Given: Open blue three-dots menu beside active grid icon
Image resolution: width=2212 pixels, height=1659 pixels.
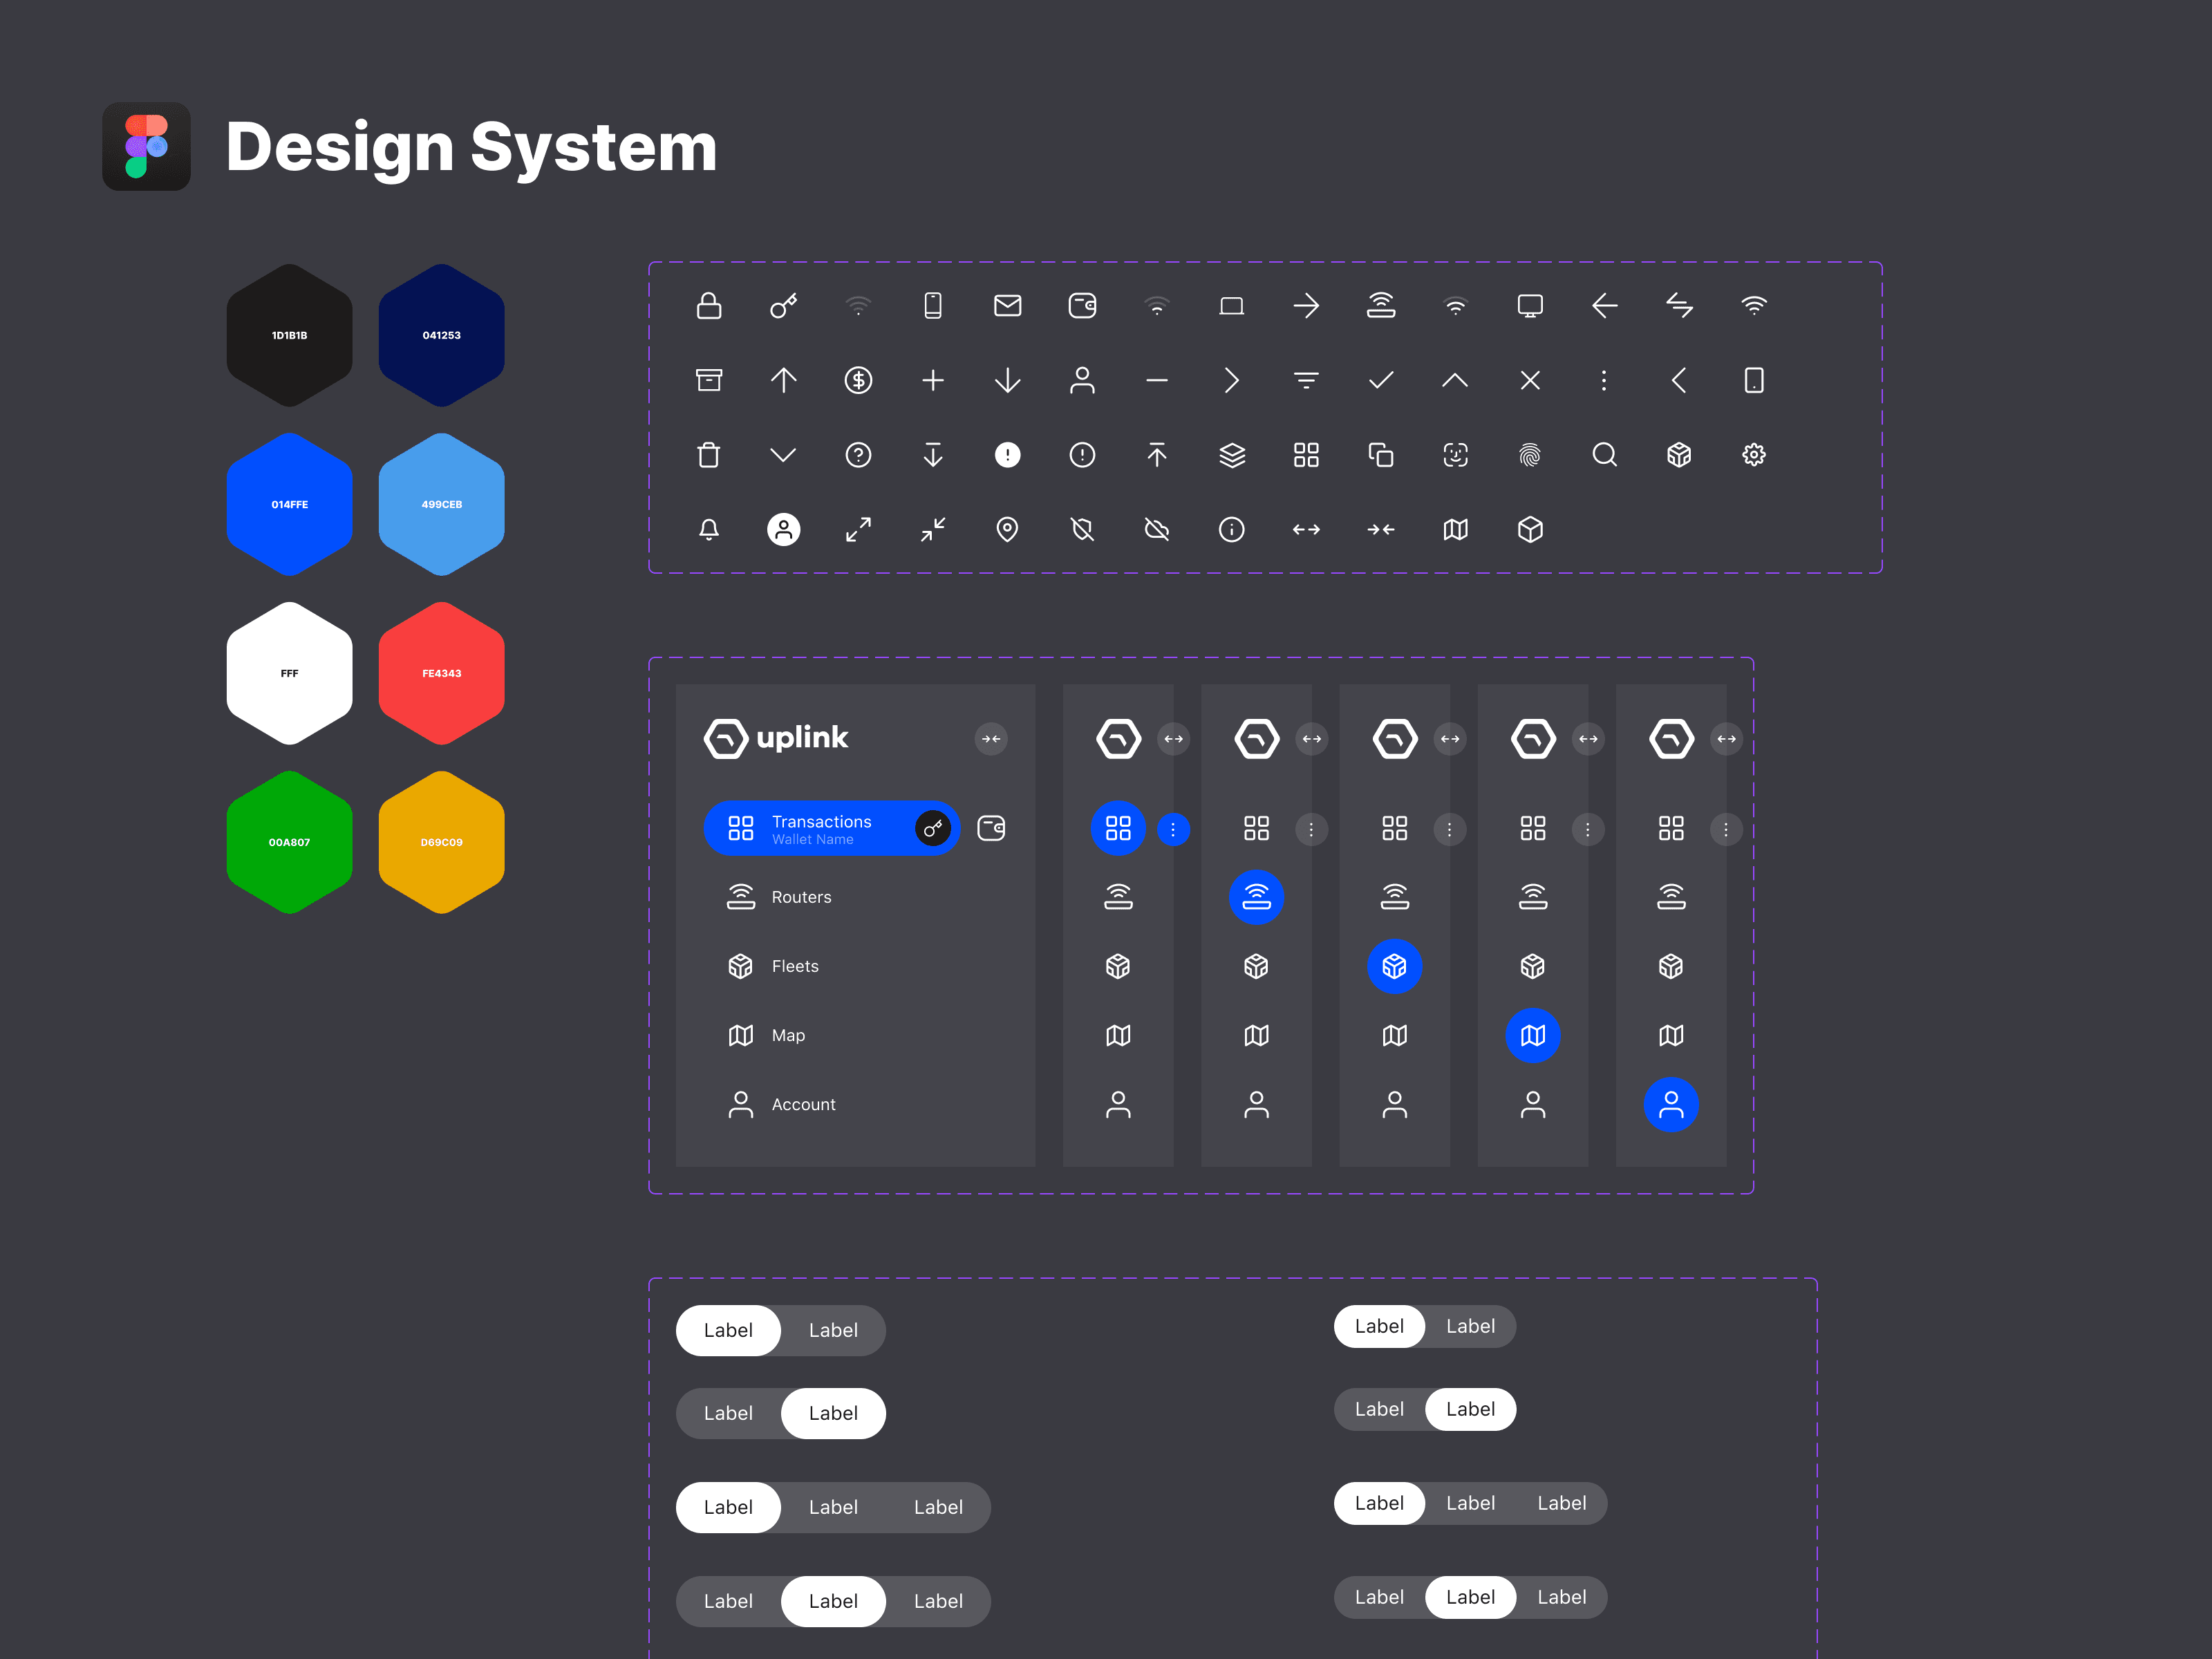Looking at the screenshot, I should pos(1173,829).
